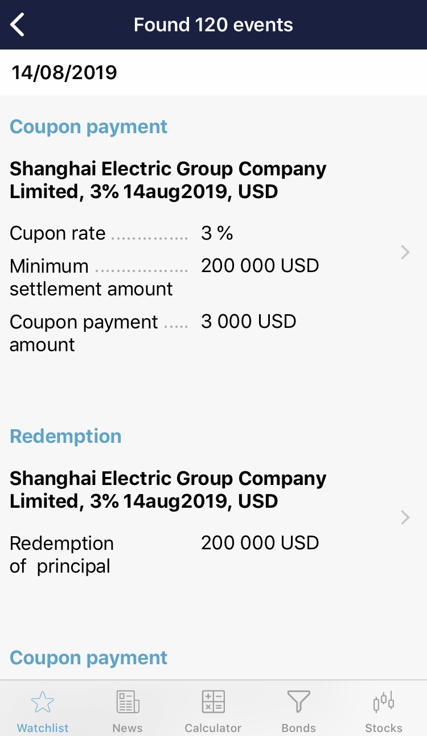The image size is (427, 736).
Task: Select the Shanghai Electric bond title under Redemption
Action: tap(168, 490)
